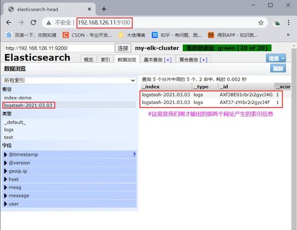Select logs type filter
This screenshot has width=297, height=230.
coord(9,130)
